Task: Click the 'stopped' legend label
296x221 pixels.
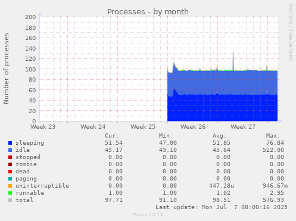Action: [x=28, y=157]
